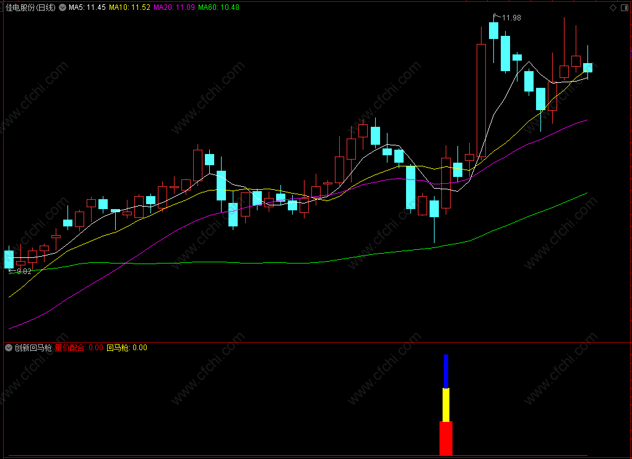
Task: Click the green MA60: 10.48 label
Action: [x=219, y=7]
